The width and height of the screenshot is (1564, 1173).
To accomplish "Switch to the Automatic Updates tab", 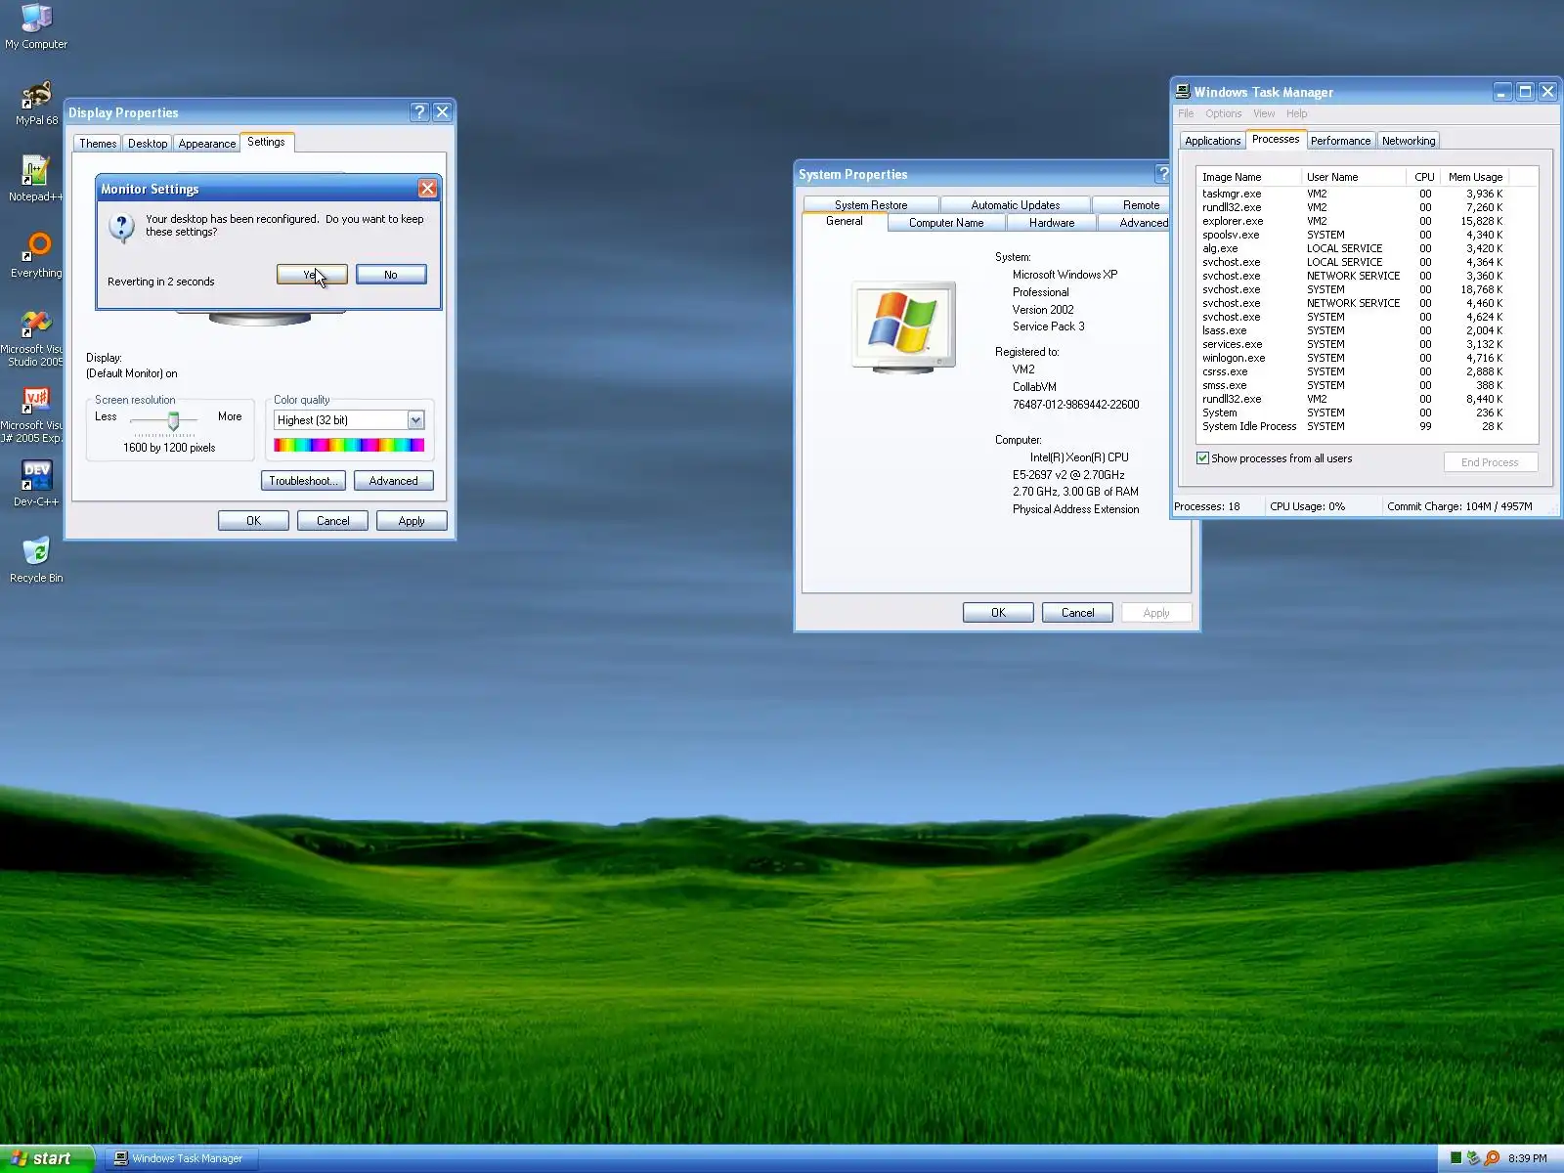I will pyautogui.click(x=1016, y=205).
